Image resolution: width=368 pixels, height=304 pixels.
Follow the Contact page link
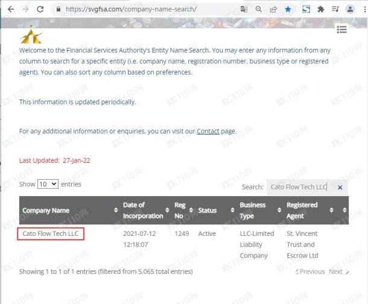point(208,131)
